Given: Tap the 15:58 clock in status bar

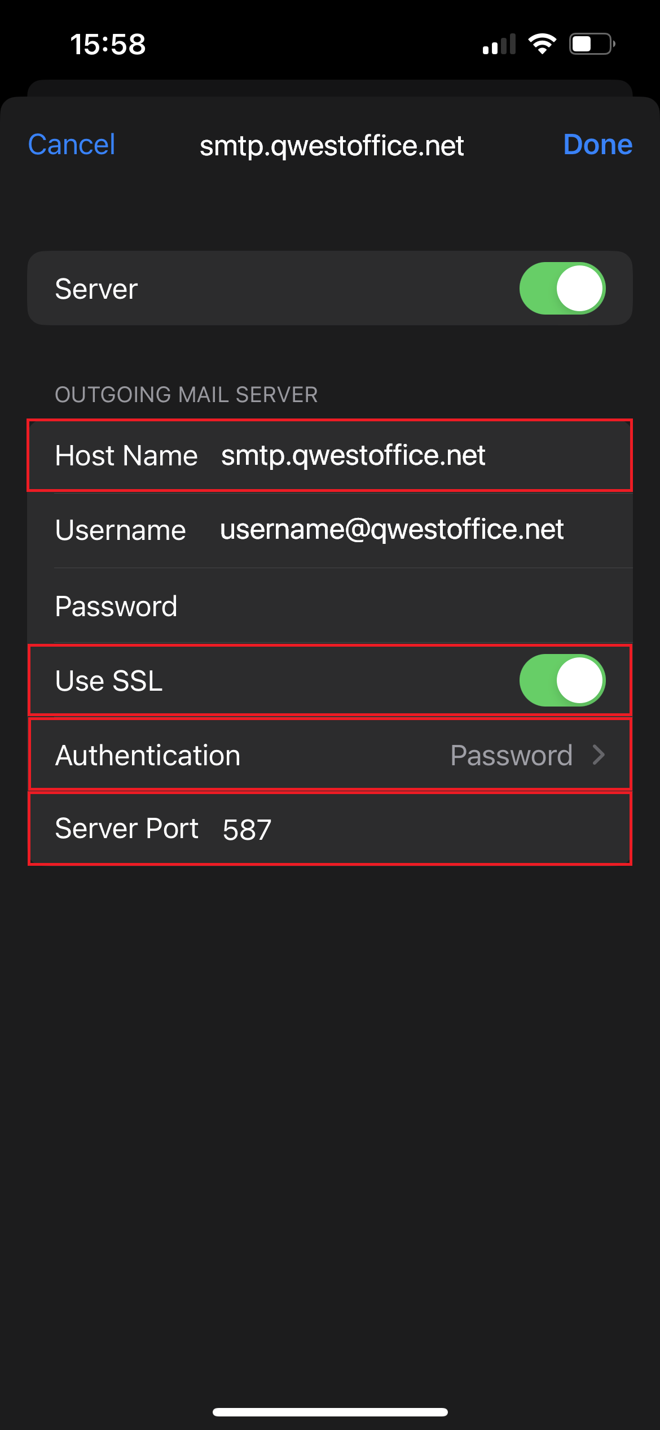Looking at the screenshot, I should coord(108,44).
